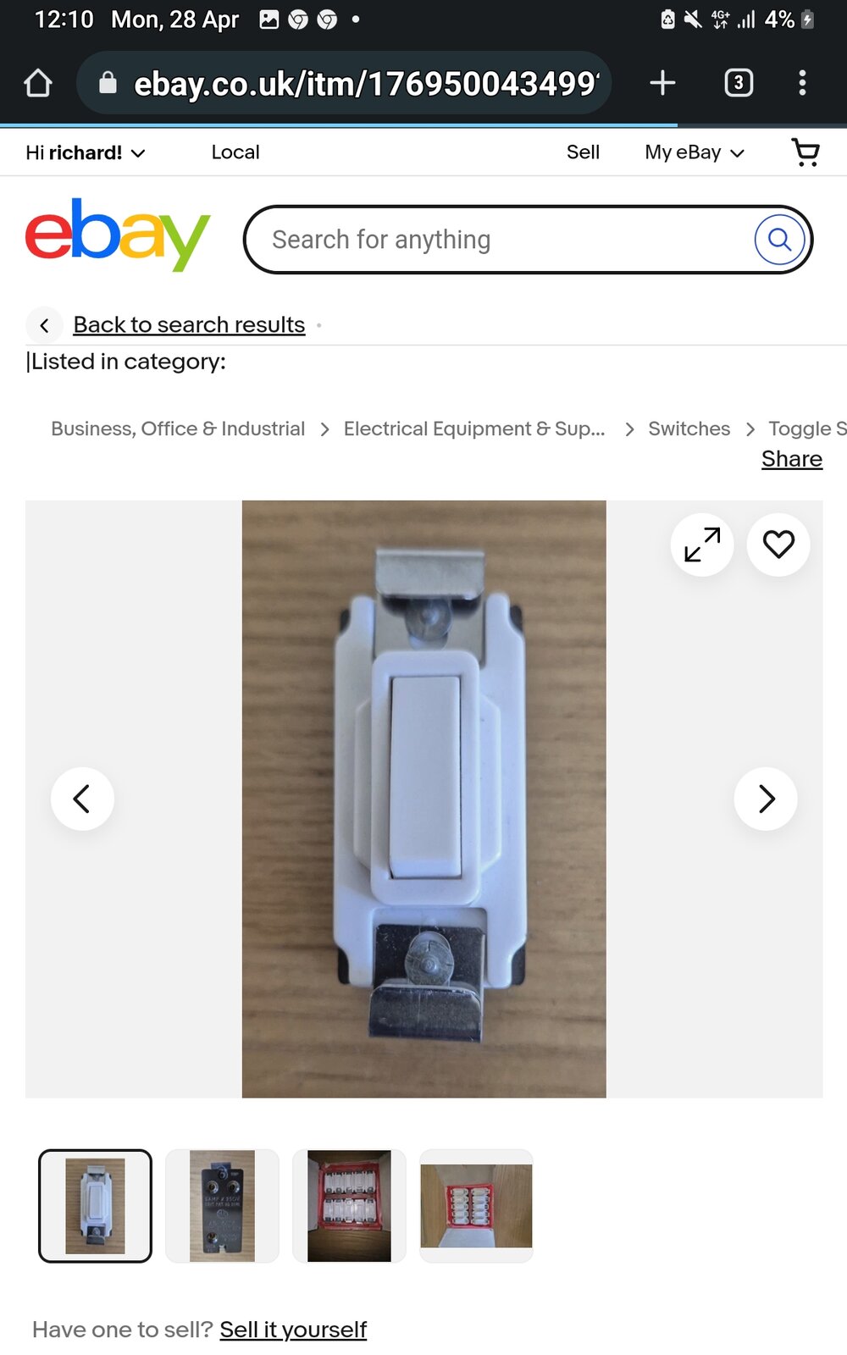Open the shopping cart
847x1355 pixels.
[805, 152]
